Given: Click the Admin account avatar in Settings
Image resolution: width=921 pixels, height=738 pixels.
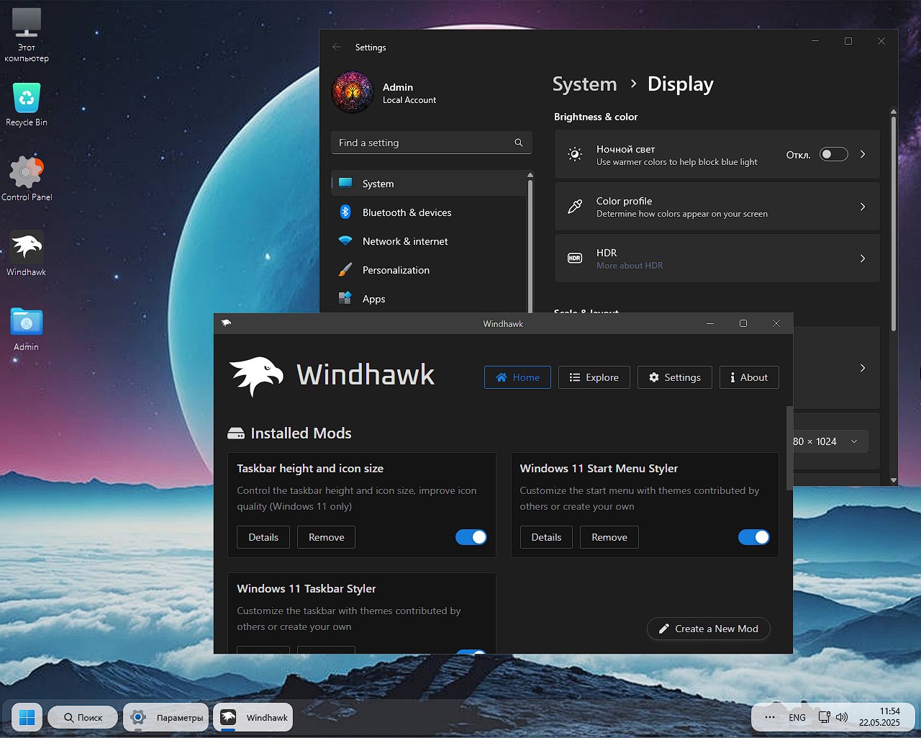Looking at the screenshot, I should pyautogui.click(x=353, y=92).
